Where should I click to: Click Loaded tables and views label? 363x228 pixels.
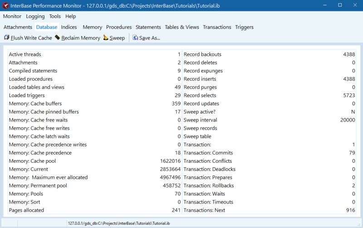37,87
